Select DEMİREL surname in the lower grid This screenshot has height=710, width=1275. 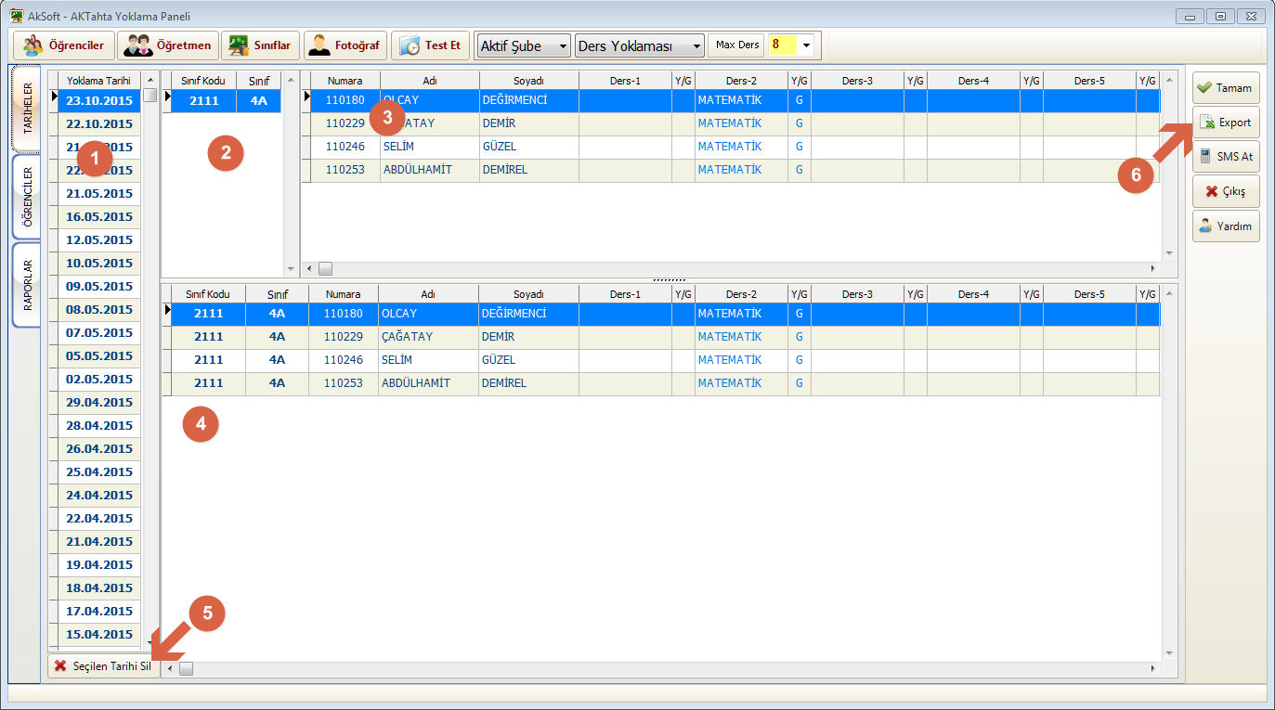click(x=528, y=383)
